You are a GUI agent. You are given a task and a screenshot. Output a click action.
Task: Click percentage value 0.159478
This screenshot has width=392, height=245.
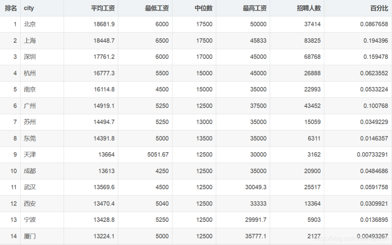(x=376, y=57)
